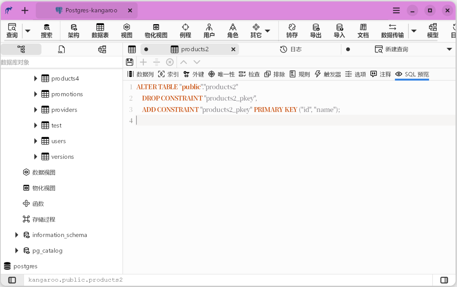Expand the tab list dropdown arrow

pyautogui.click(x=449, y=49)
